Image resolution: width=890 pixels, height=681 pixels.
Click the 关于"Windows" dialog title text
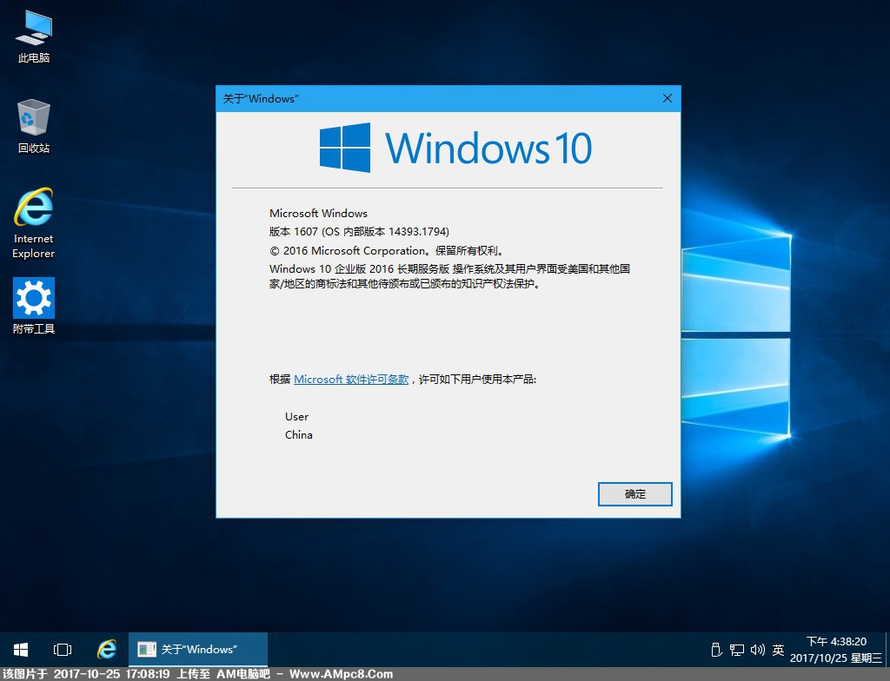click(261, 99)
